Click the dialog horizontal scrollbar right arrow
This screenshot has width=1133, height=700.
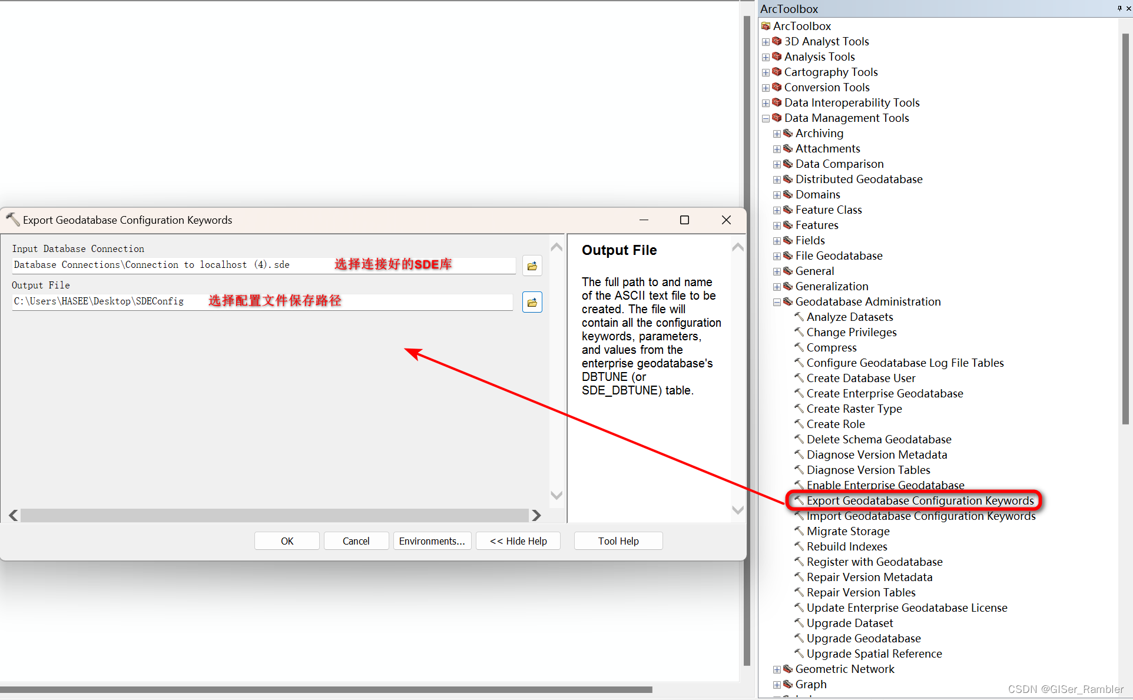coord(536,516)
